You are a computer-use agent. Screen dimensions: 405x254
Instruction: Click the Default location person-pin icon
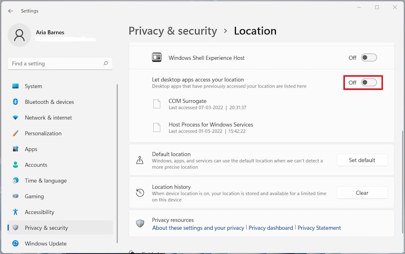(x=140, y=160)
